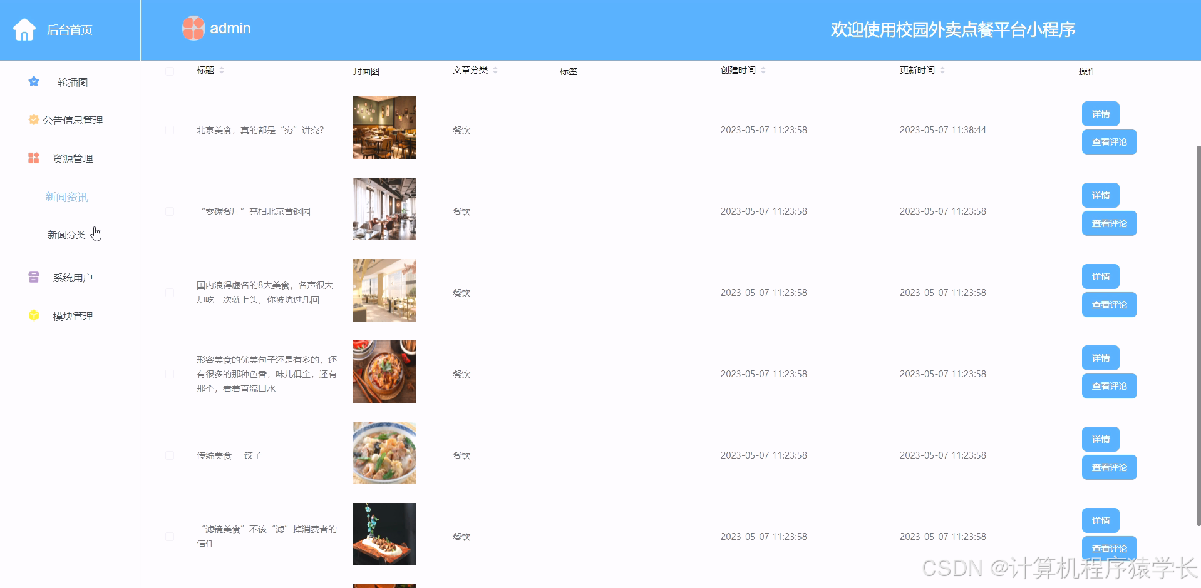This screenshot has height=588, width=1201.
Task: Open the 公告信息管理 menu item
Action: click(73, 120)
